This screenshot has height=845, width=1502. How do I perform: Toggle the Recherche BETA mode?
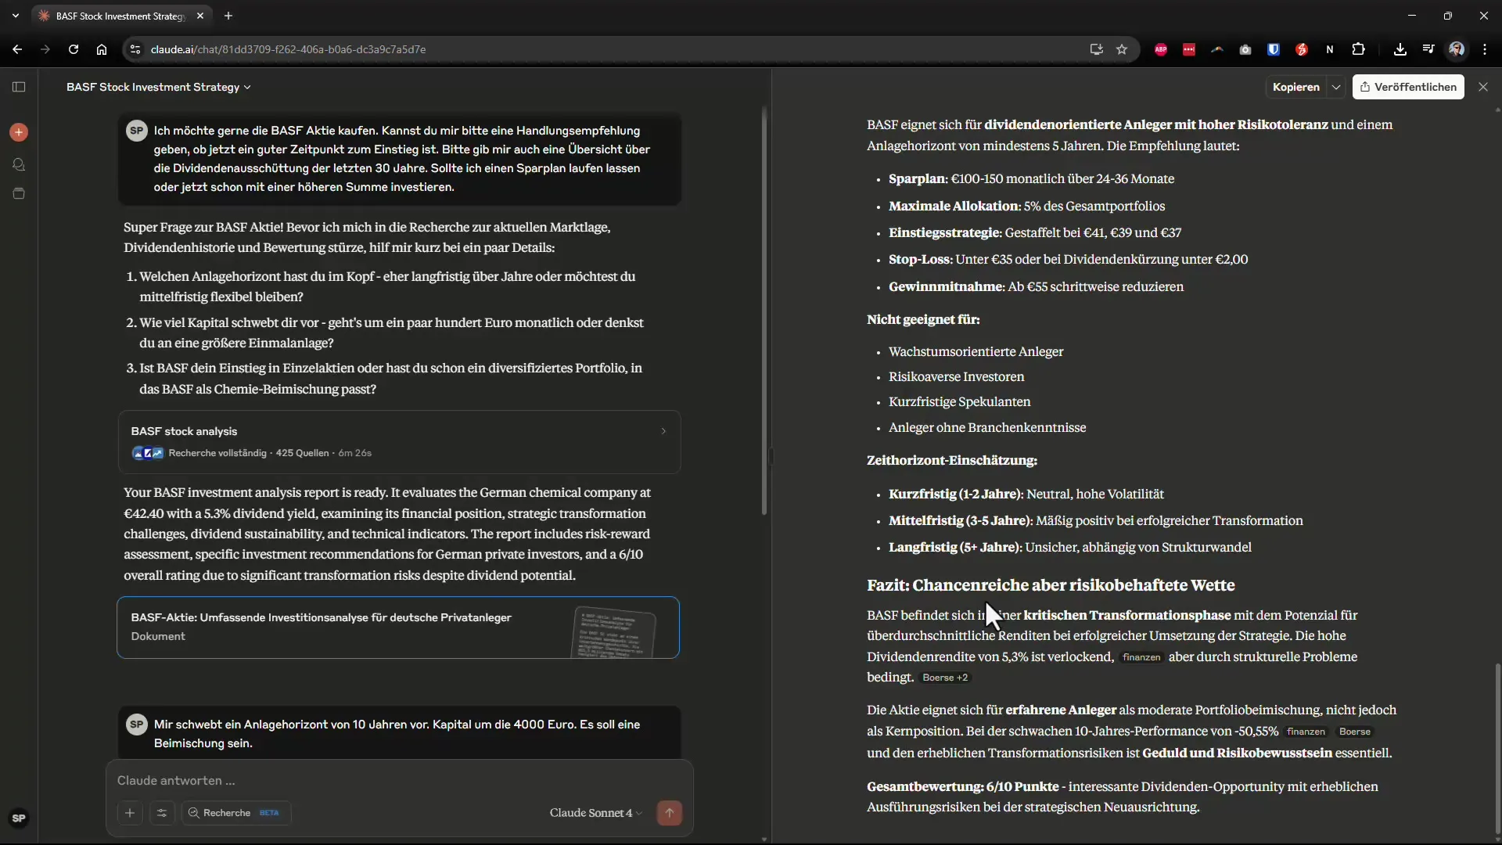(x=236, y=813)
